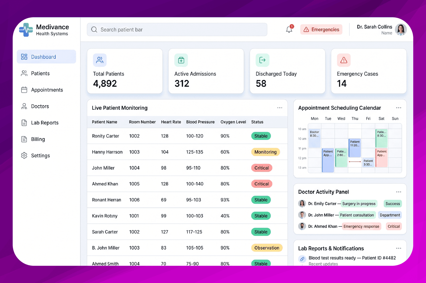The width and height of the screenshot is (426, 283).
Task: Click patient name Sarah Carter
Action: (105, 232)
